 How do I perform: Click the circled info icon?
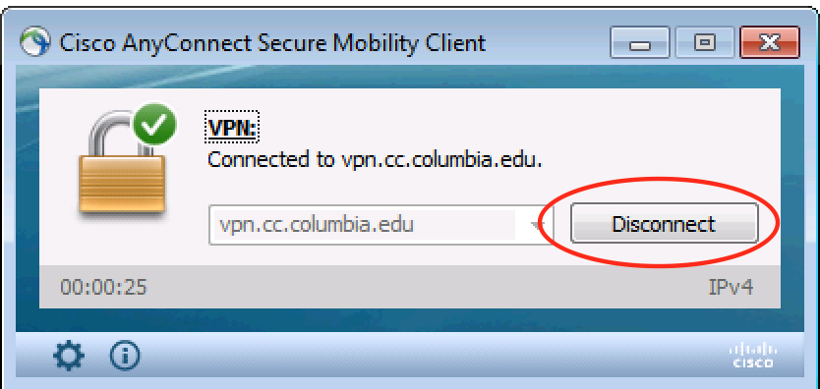(x=125, y=356)
